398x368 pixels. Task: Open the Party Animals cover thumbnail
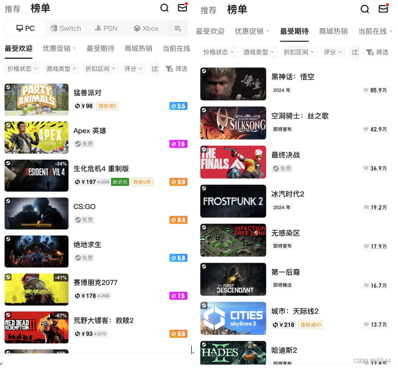point(36,100)
